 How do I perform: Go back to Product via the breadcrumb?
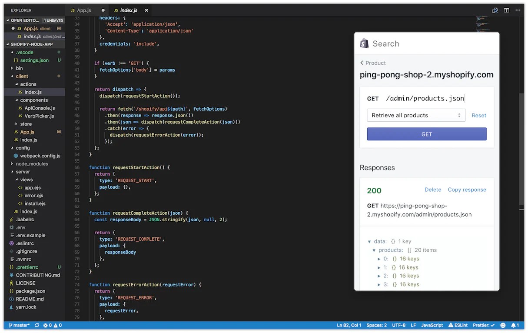[372, 63]
